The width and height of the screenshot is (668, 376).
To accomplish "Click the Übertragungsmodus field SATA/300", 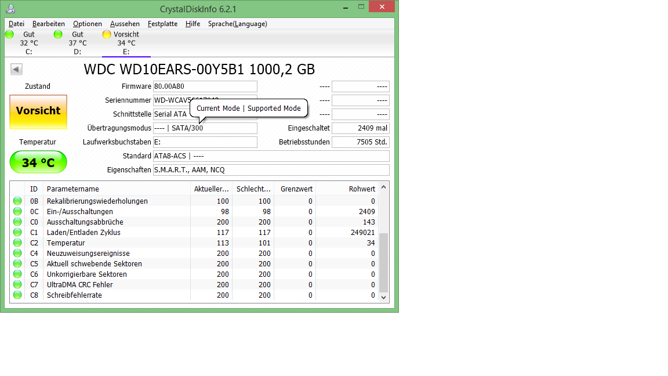I will point(205,128).
